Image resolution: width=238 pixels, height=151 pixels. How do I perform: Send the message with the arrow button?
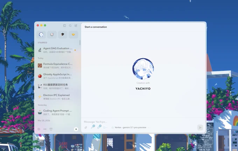pos(200,128)
